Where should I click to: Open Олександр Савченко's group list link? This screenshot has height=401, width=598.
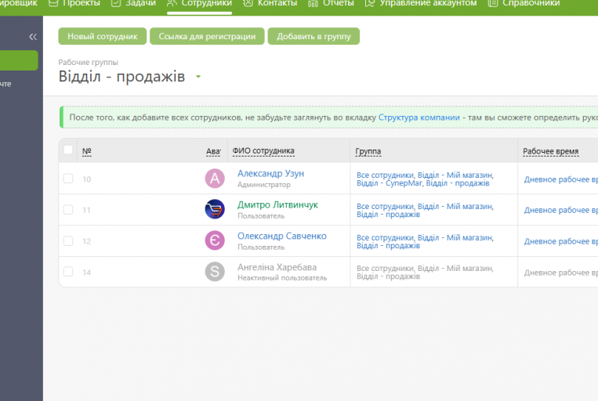425,242
